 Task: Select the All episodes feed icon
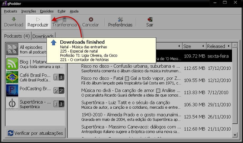[12, 49]
